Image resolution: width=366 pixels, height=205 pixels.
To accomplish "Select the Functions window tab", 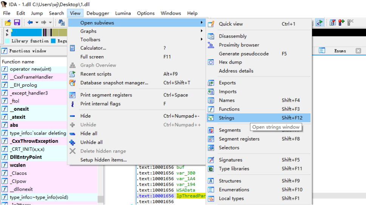I will pos(28,51).
